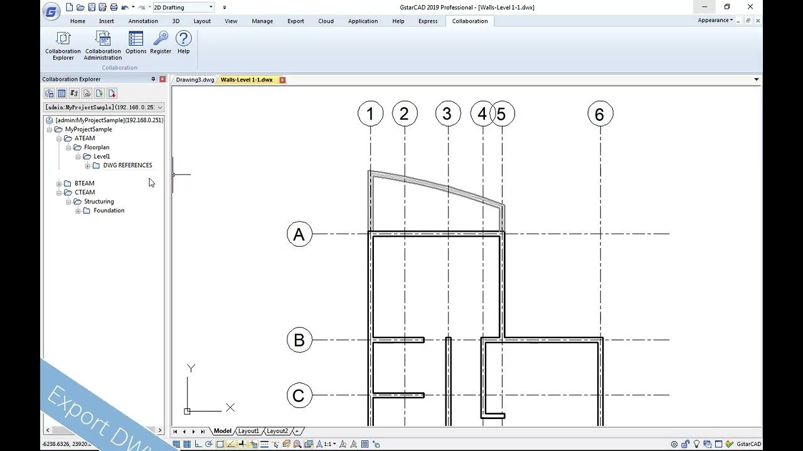Open the admin:MyProjectSample project combo box
Screen dimensions: 803x451
[x=104, y=107]
